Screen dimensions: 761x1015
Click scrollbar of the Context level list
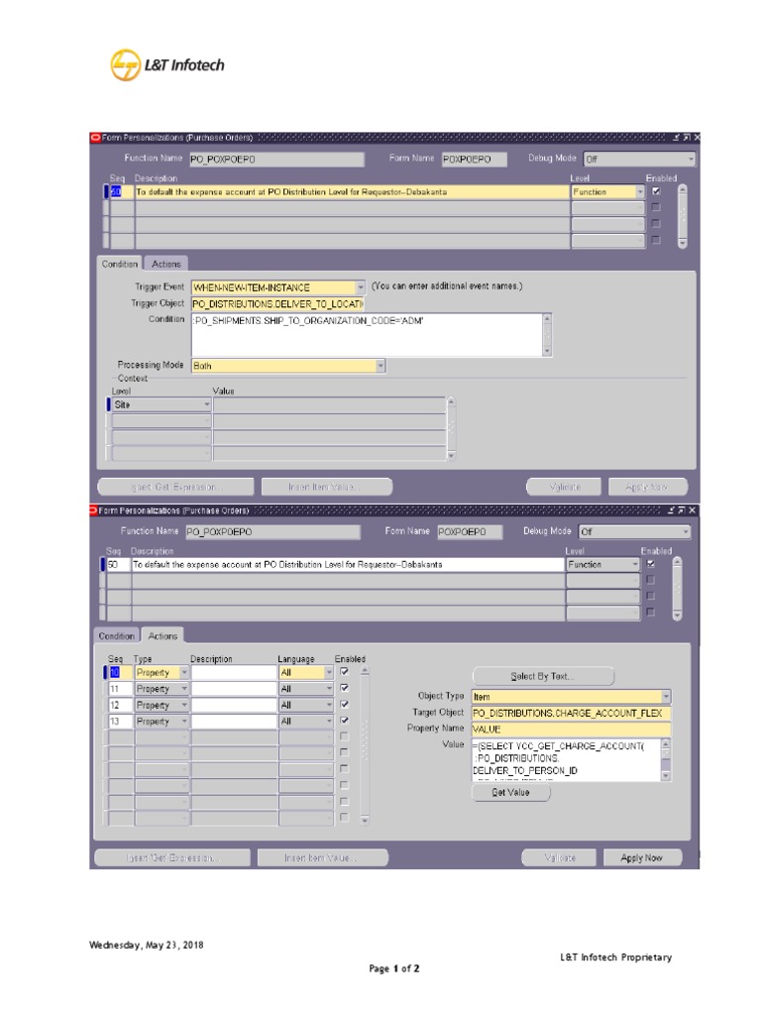pyautogui.click(x=451, y=428)
